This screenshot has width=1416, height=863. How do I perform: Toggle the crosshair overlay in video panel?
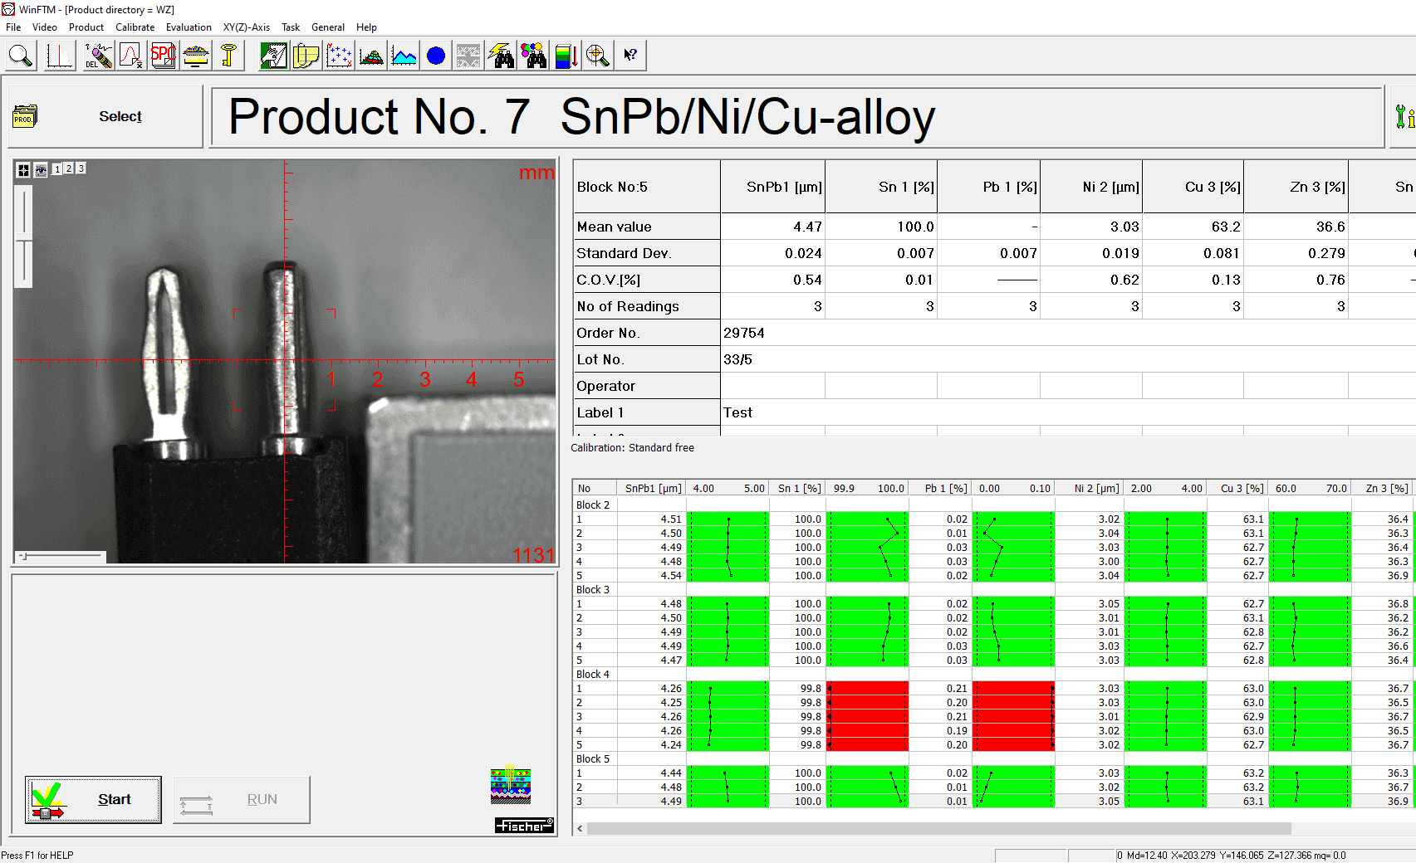pos(22,169)
